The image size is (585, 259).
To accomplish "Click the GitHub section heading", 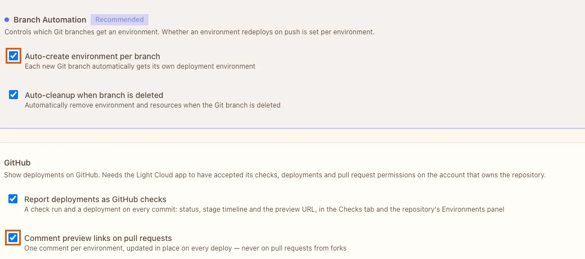I will click(x=17, y=163).
